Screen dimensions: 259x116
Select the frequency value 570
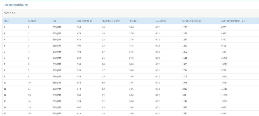(x=79, y=89)
